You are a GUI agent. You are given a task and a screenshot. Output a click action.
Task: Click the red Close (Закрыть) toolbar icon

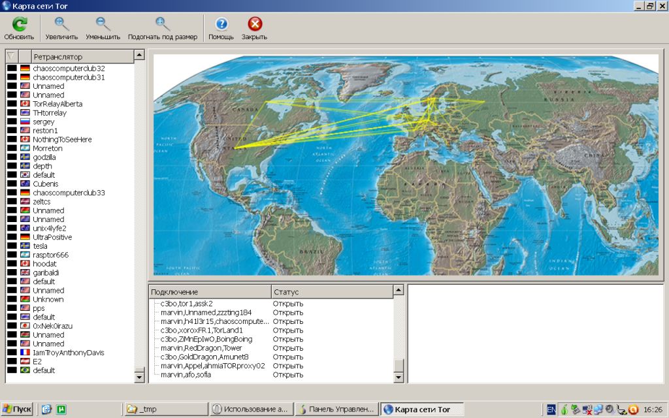pos(254,25)
